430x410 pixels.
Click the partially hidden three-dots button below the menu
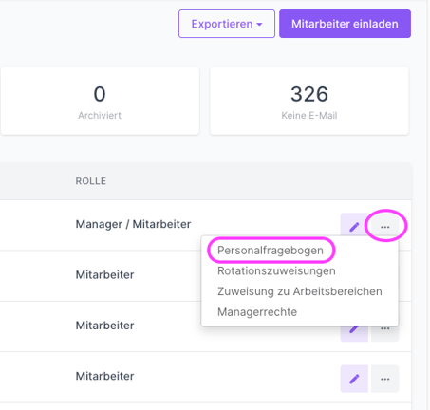(x=385, y=333)
